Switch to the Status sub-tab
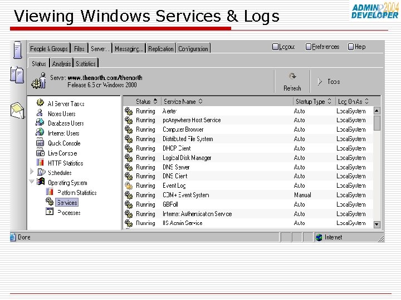The image size is (401, 300). (x=39, y=63)
